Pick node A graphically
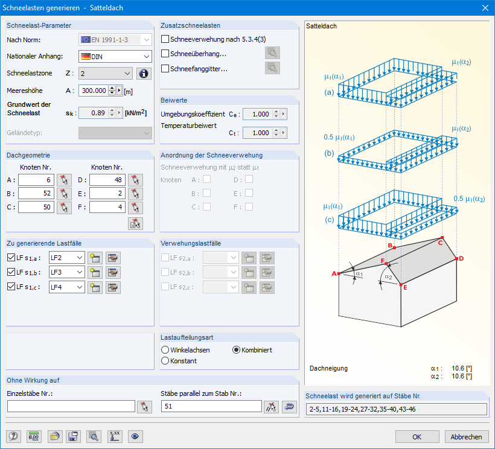This screenshot has width=495, height=449. pyautogui.click(x=64, y=180)
